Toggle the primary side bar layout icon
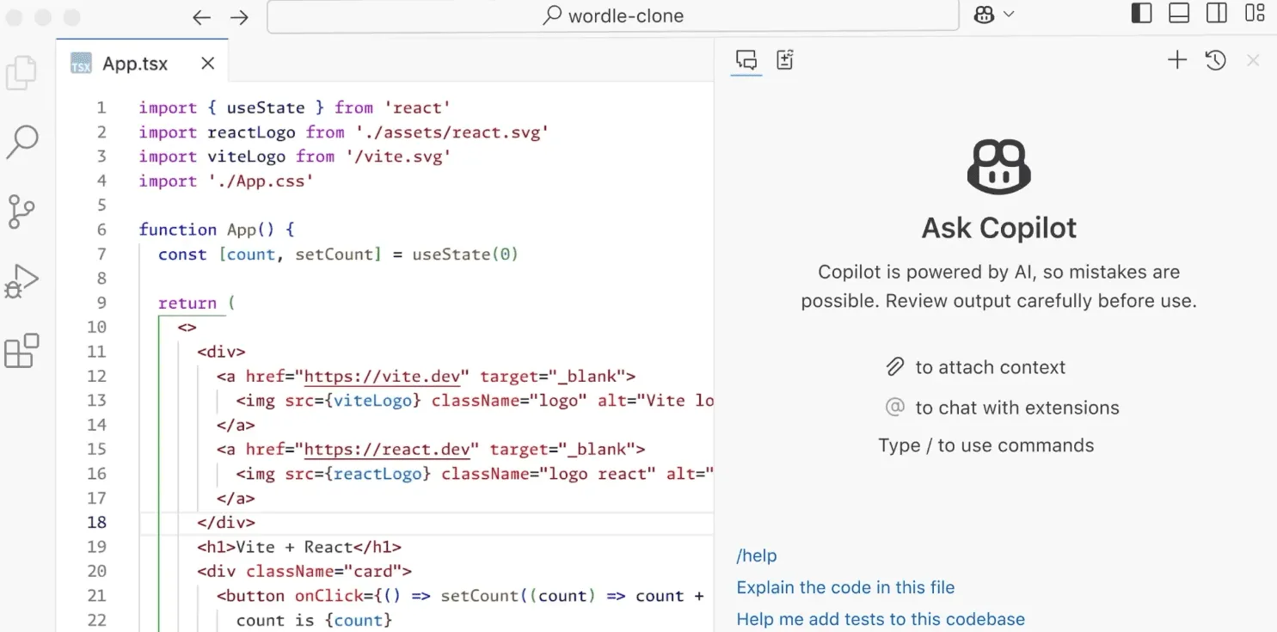This screenshot has height=632, width=1277. click(x=1141, y=14)
